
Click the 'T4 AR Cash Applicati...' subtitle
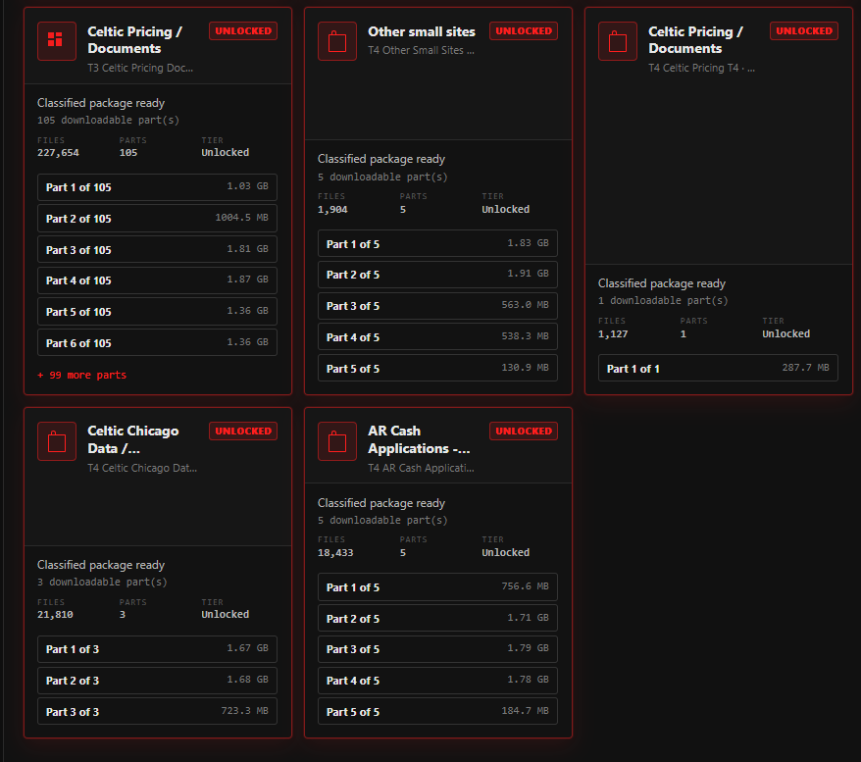coord(421,469)
